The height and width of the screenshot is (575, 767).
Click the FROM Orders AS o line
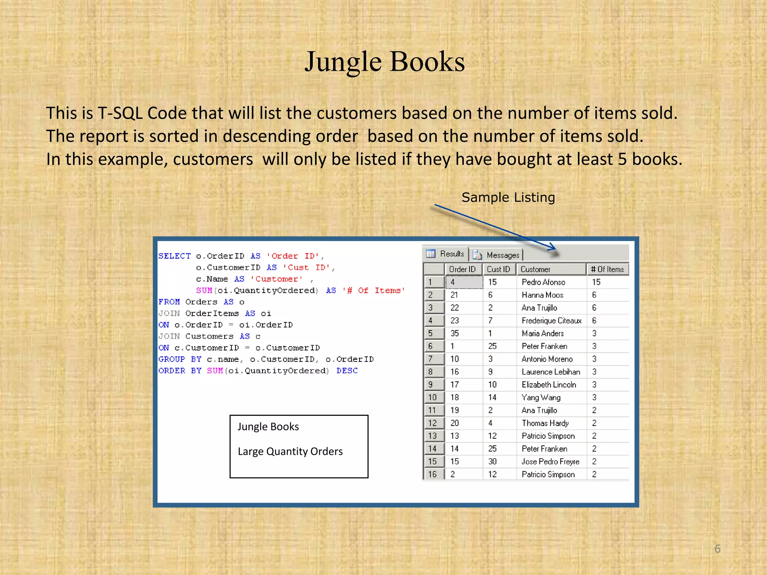pyautogui.click(x=201, y=302)
